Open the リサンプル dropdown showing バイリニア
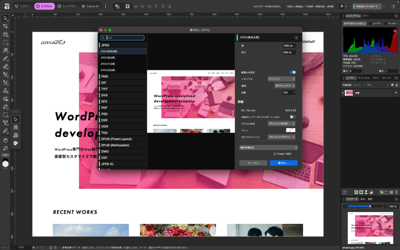Image resolution: width=400 pixels, height=250 pixels. tap(281, 79)
